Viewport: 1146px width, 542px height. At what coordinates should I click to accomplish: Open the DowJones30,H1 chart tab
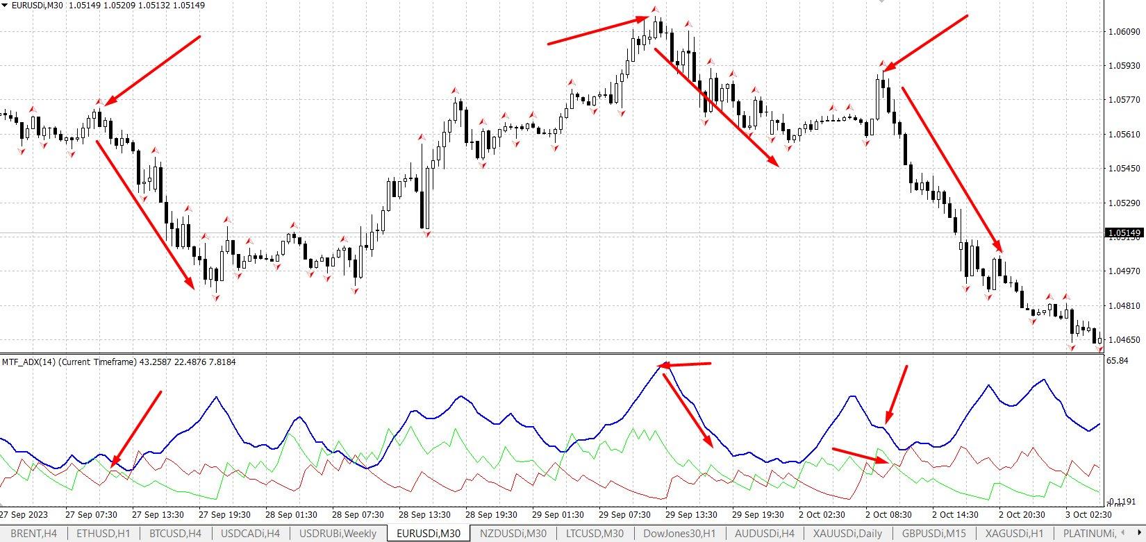pyautogui.click(x=679, y=534)
